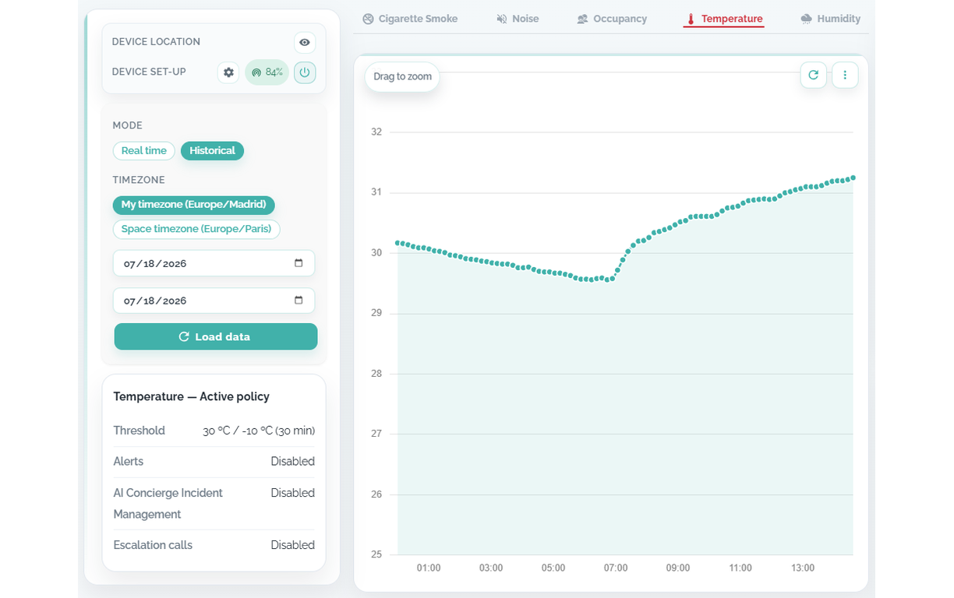Open calendar picker for start date
The image size is (954, 598).
click(x=299, y=263)
